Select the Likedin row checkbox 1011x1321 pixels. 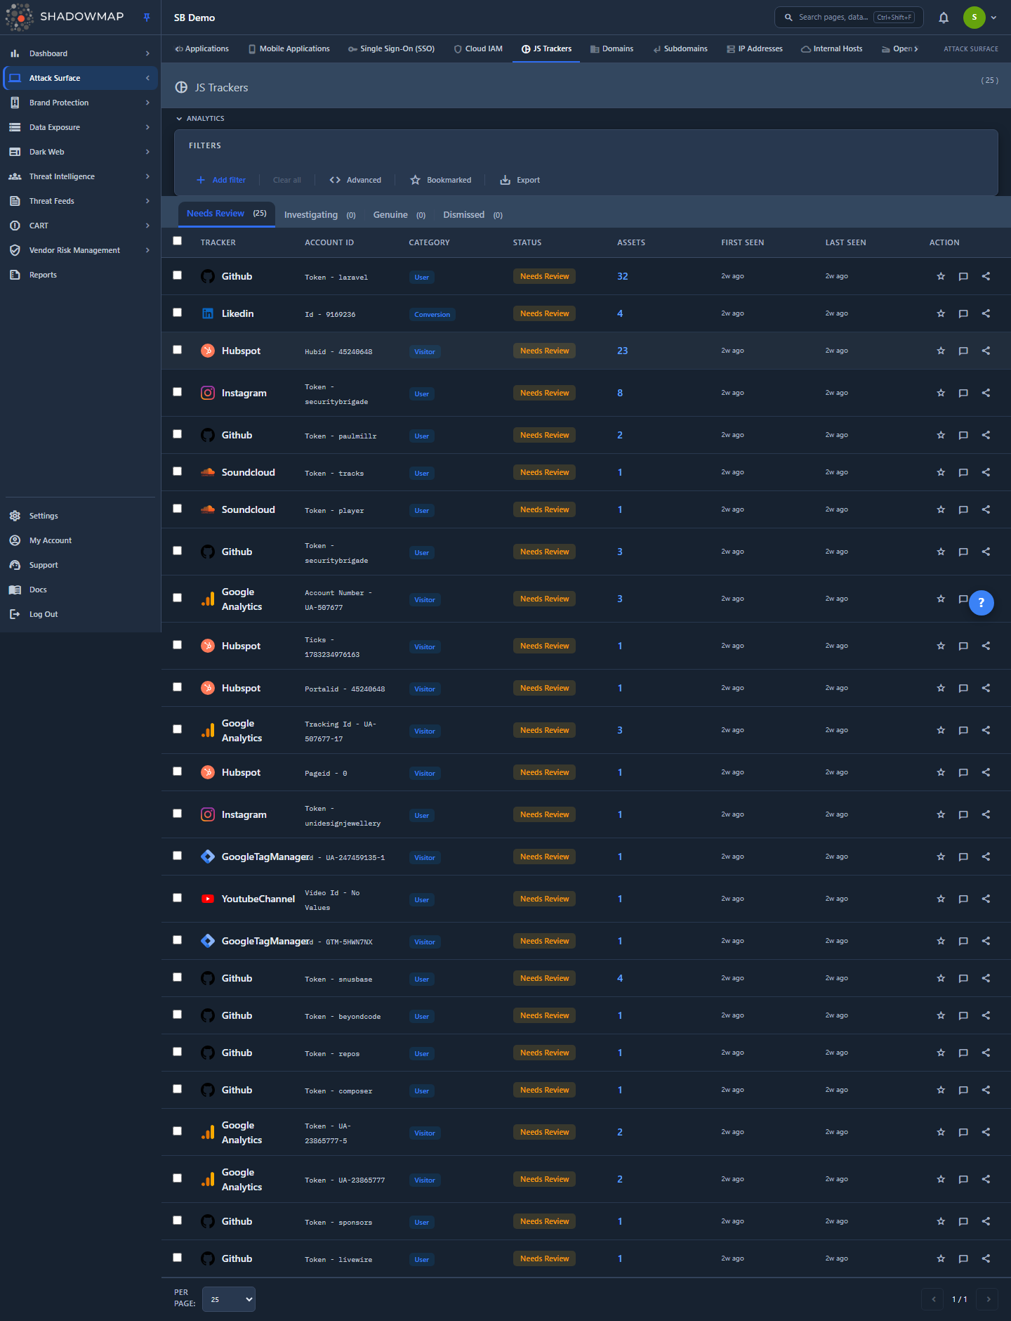coord(177,313)
